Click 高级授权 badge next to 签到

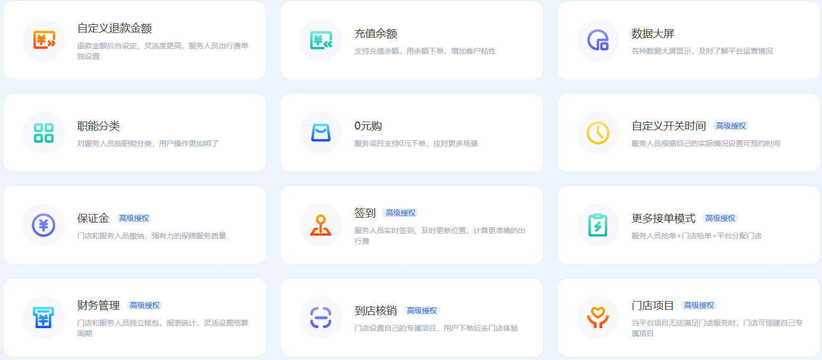400,213
